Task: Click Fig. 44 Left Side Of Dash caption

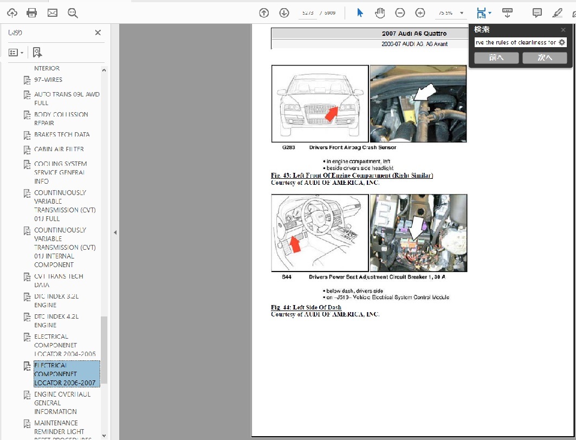Action: (306, 307)
